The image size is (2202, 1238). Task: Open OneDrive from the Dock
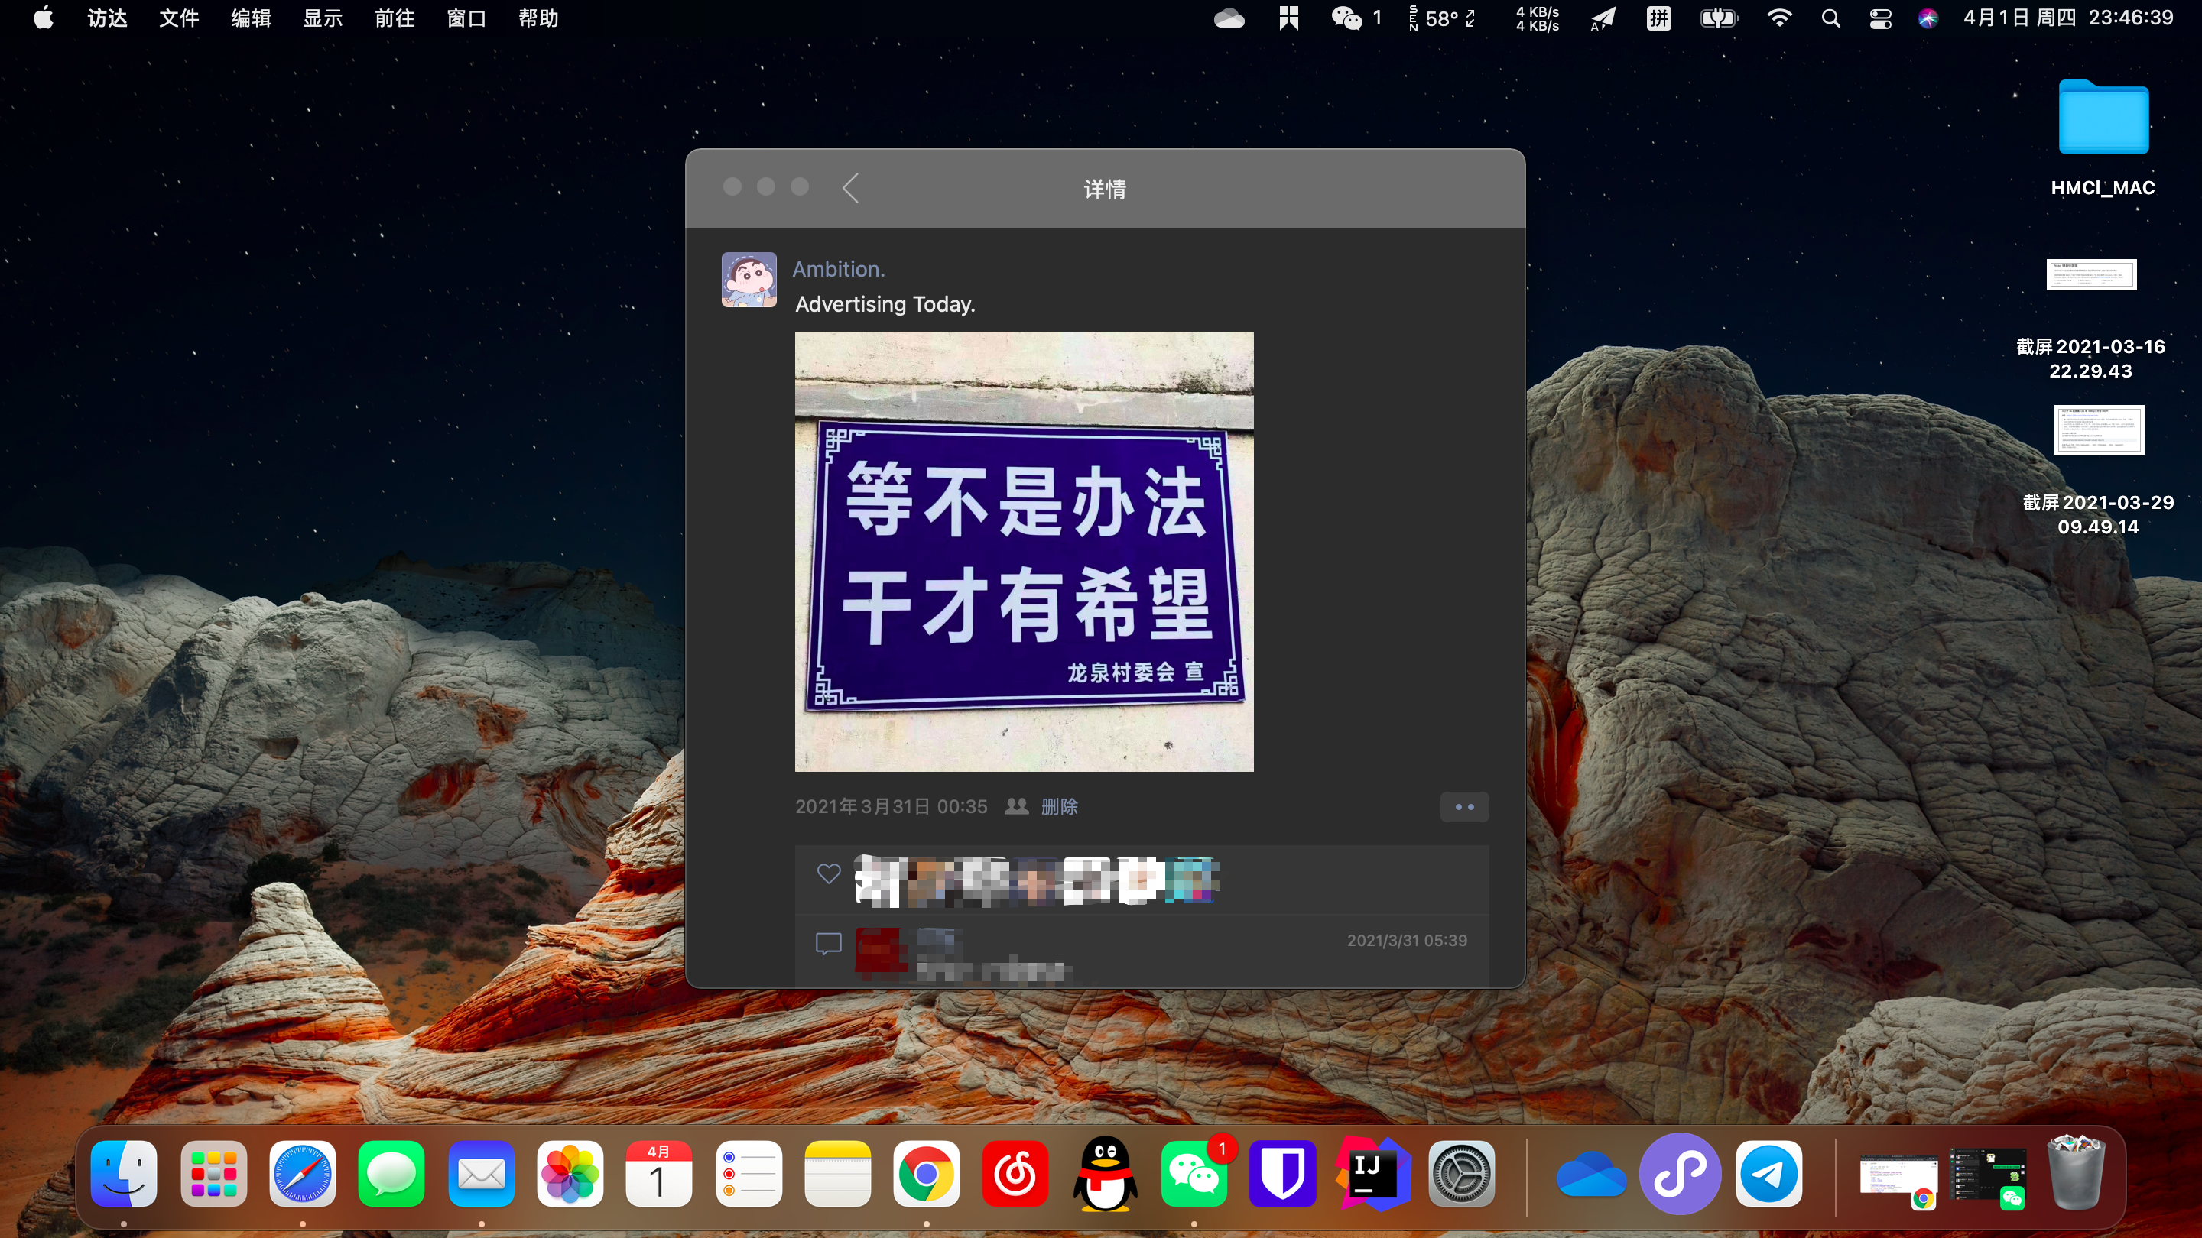tap(1591, 1173)
